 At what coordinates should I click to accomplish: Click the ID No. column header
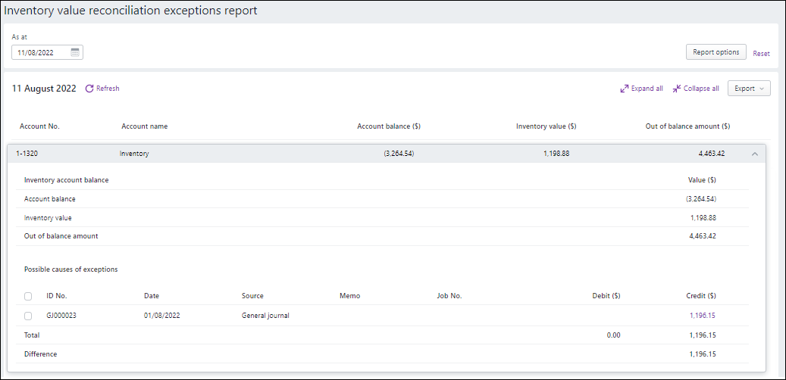(x=57, y=296)
